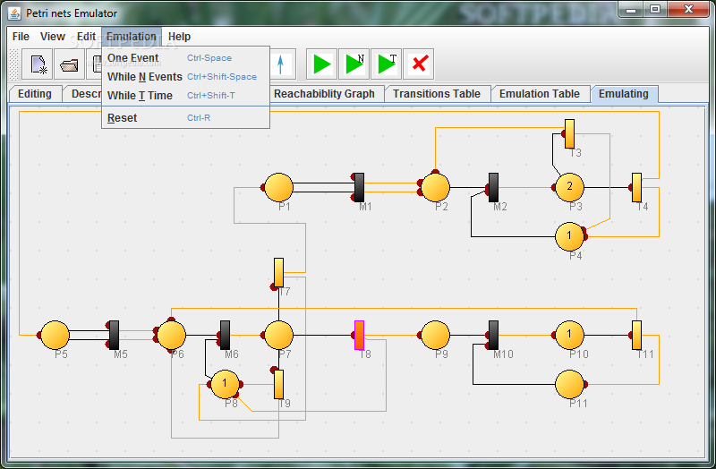Switch to the Transitions Table tab
This screenshot has height=469, width=716.
coord(437,94)
